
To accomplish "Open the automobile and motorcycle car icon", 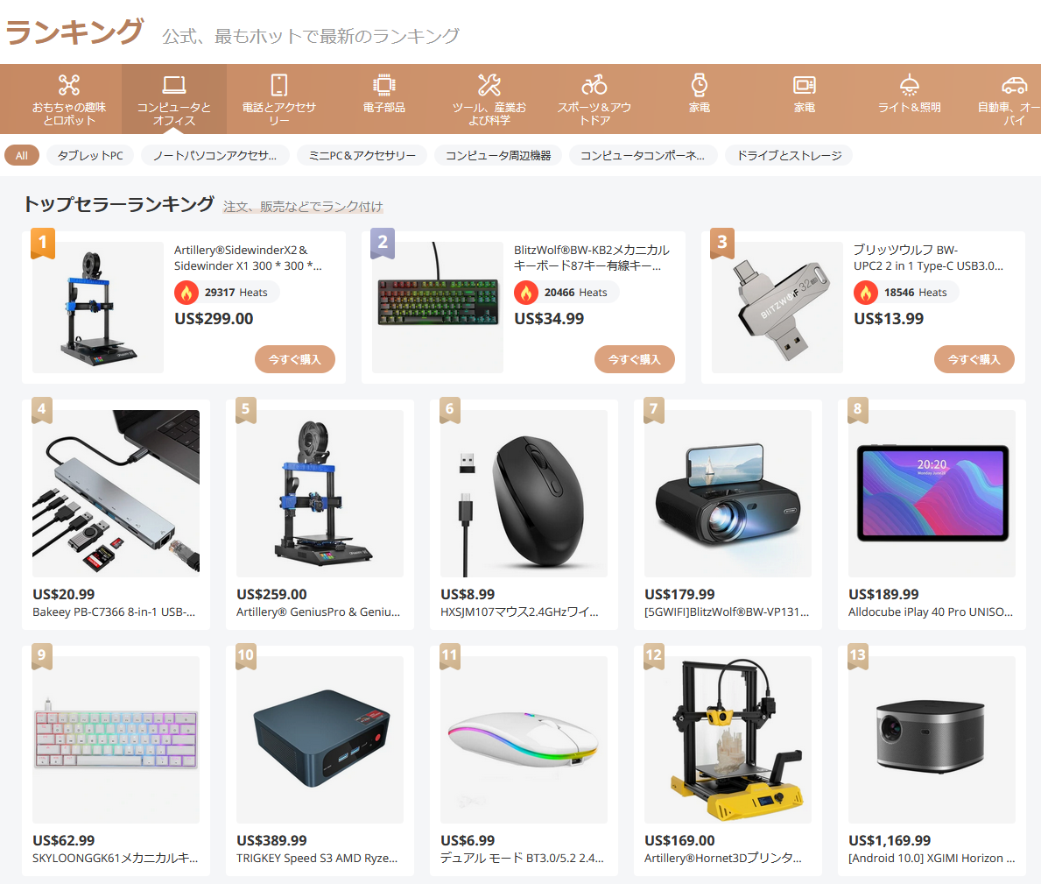I will [x=1014, y=85].
